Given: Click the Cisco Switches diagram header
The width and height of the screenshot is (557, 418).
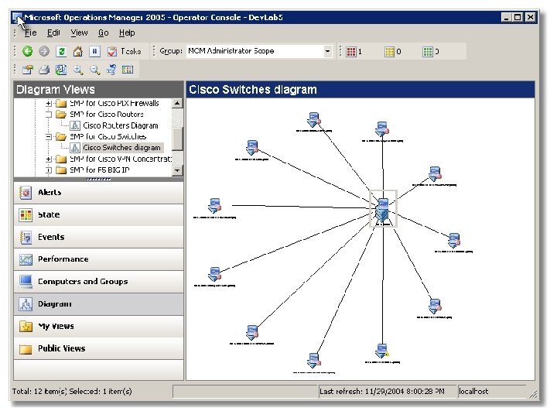Looking at the screenshot, I should pyautogui.click(x=361, y=90).
